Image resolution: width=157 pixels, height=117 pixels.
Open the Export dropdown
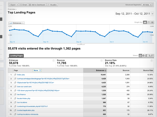click(14, 5)
